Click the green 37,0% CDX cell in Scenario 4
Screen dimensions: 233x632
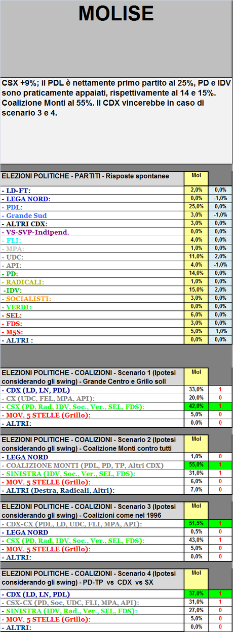196,594
